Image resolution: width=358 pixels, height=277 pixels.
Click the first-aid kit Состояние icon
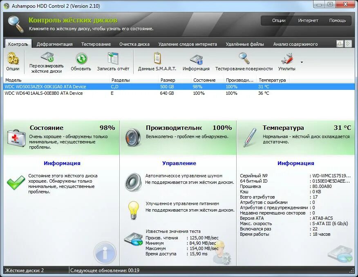(16, 138)
